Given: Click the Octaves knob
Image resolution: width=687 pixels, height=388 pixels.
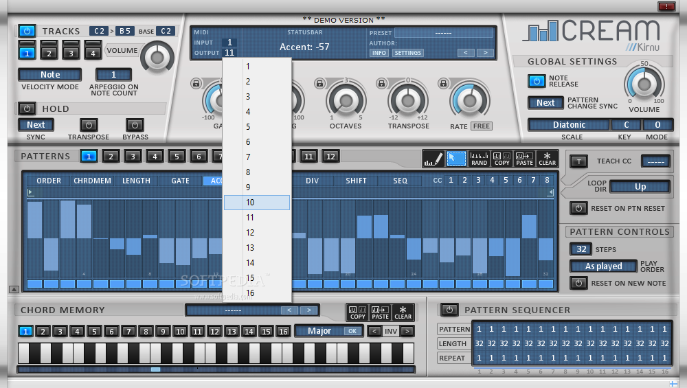Looking at the screenshot, I should [x=346, y=101].
